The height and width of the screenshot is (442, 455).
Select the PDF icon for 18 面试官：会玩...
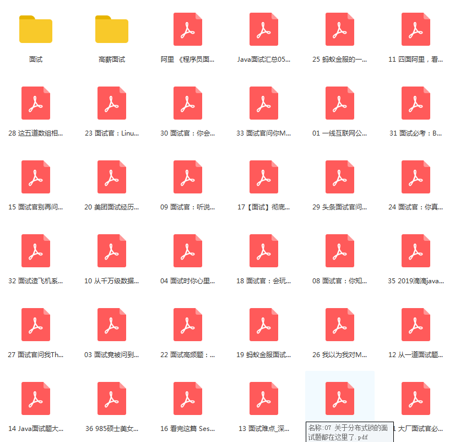coord(264,251)
